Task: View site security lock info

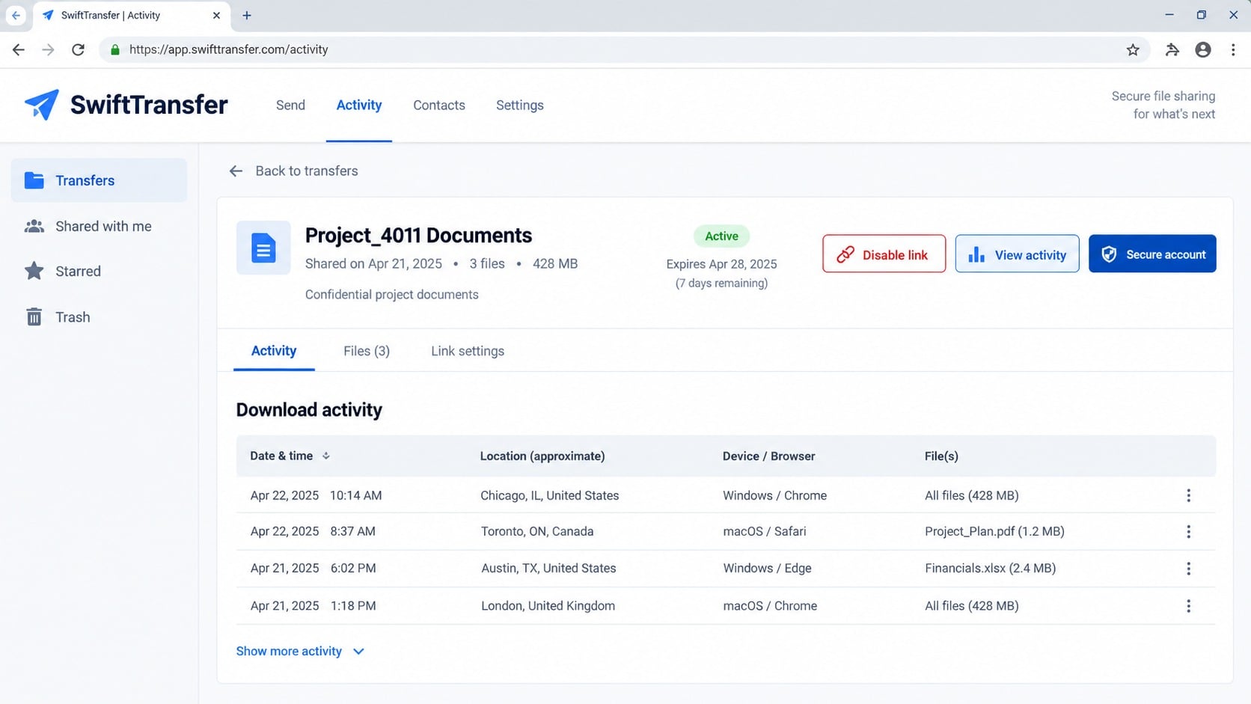Action: click(x=114, y=49)
